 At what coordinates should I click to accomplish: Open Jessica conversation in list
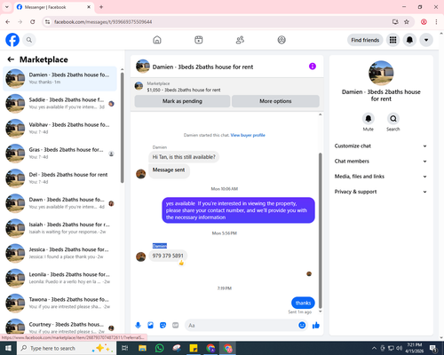[59, 253]
